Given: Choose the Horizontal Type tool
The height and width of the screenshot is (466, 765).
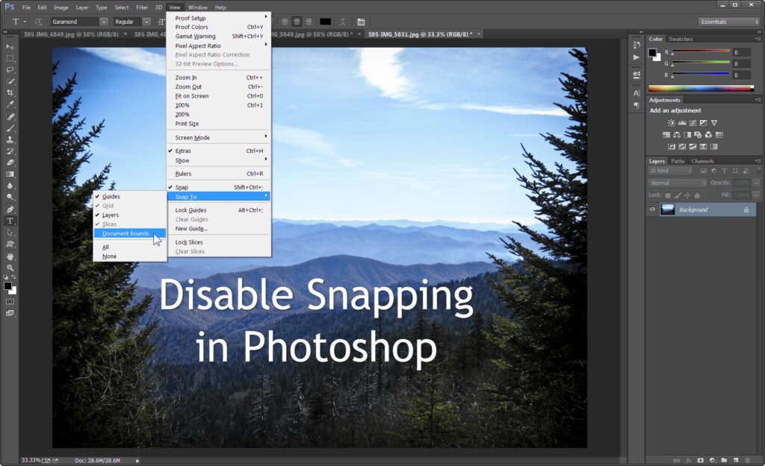Looking at the screenshot, I should click(10, 221).
